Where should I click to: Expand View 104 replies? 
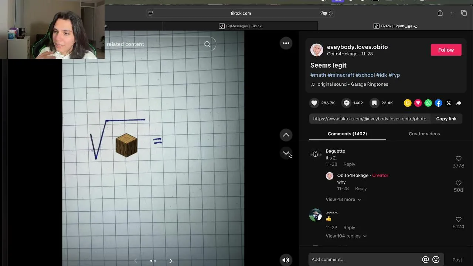[x=346, y=236]
